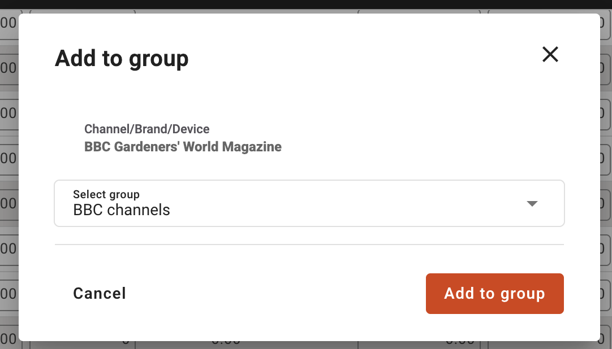The width and height of the screenshot is (612, 349).
Task: Open the Select group dropdown
Action: pos(309,203)
